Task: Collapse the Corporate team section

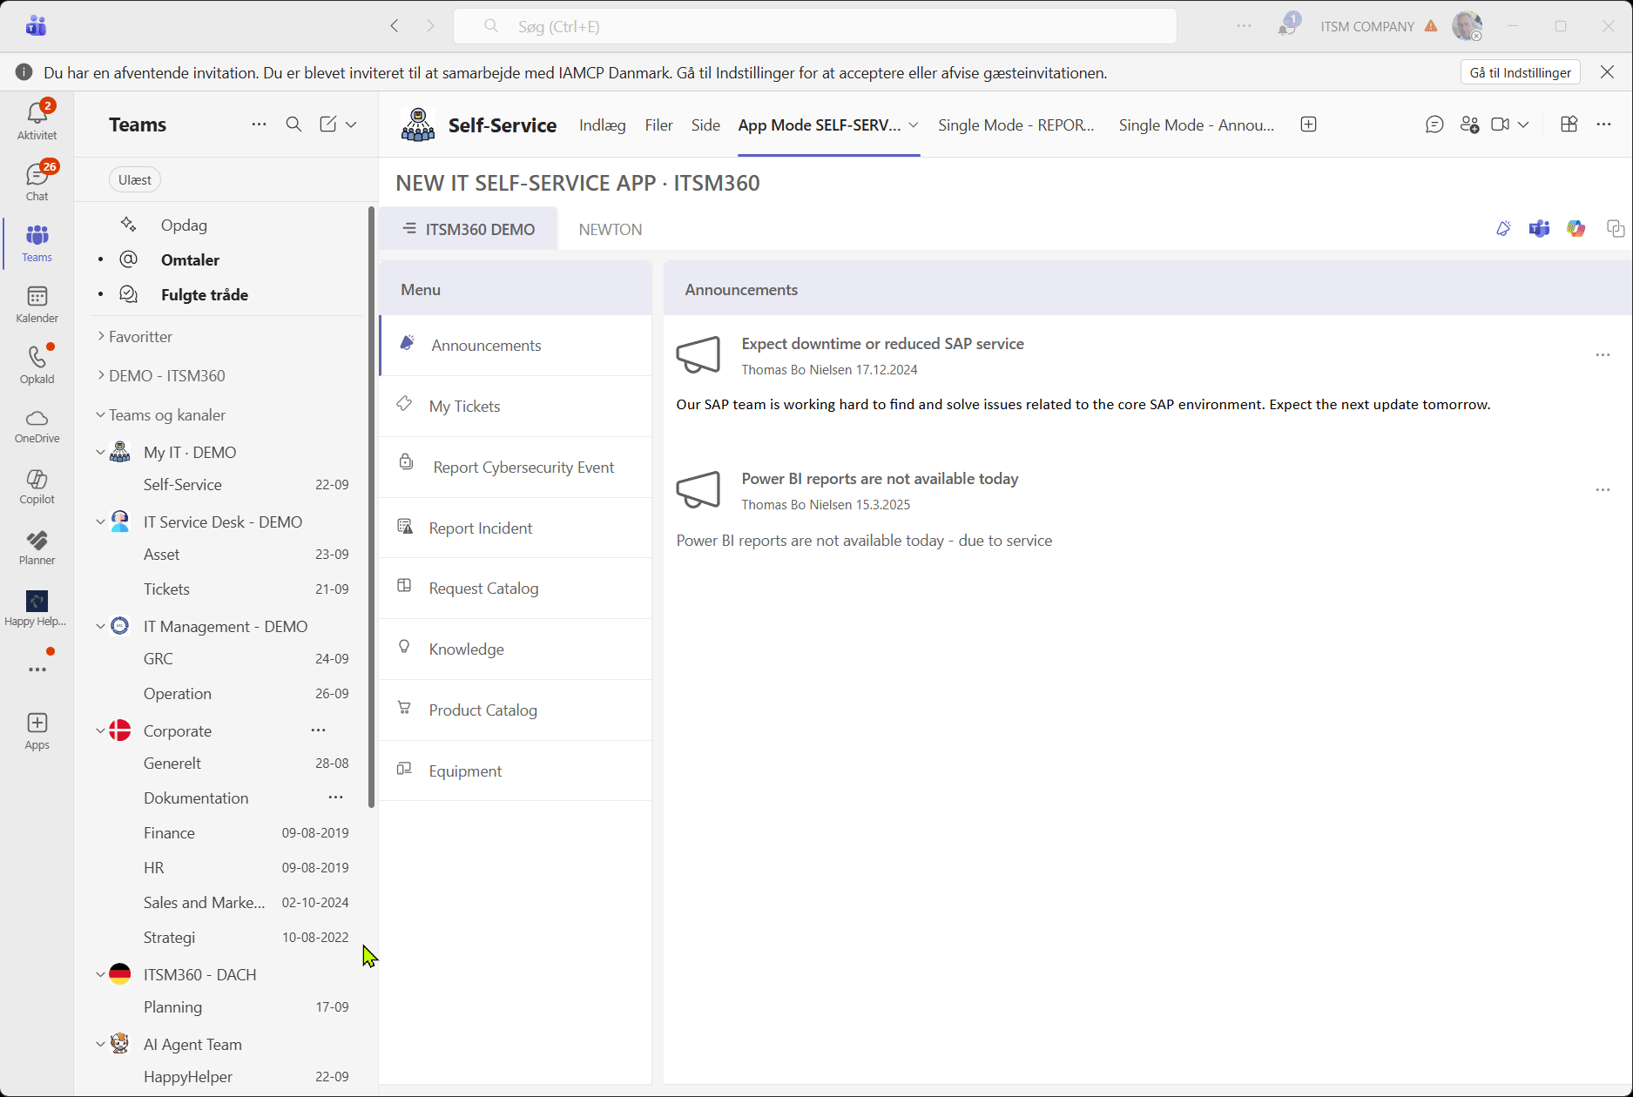Action: point(100,730)
